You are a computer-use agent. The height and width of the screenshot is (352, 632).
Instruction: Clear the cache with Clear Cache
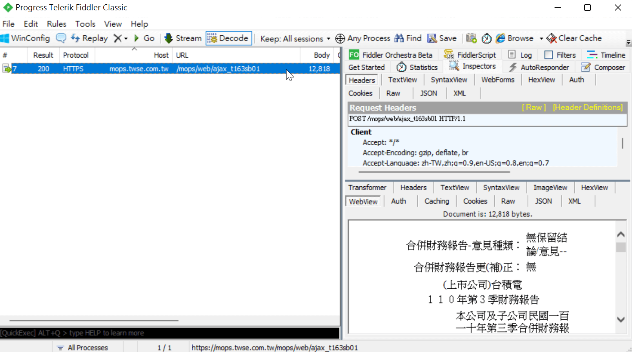pos(574,38)
